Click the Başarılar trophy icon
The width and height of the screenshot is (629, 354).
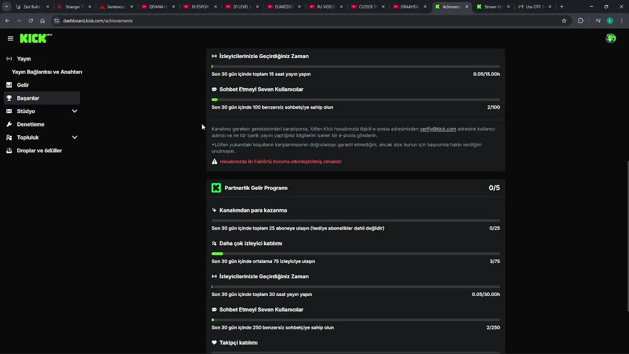click(x=9, y=98)
